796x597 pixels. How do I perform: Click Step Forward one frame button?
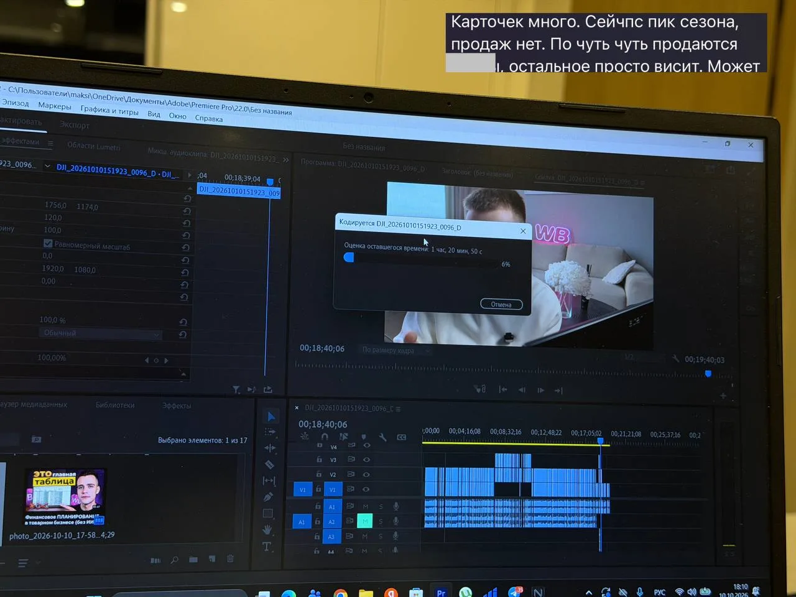click(x=540, y=391)
